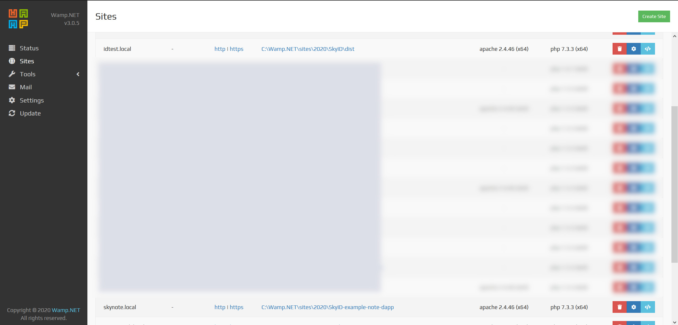Open SkyID-example-note-dapp folder path link

327,307
